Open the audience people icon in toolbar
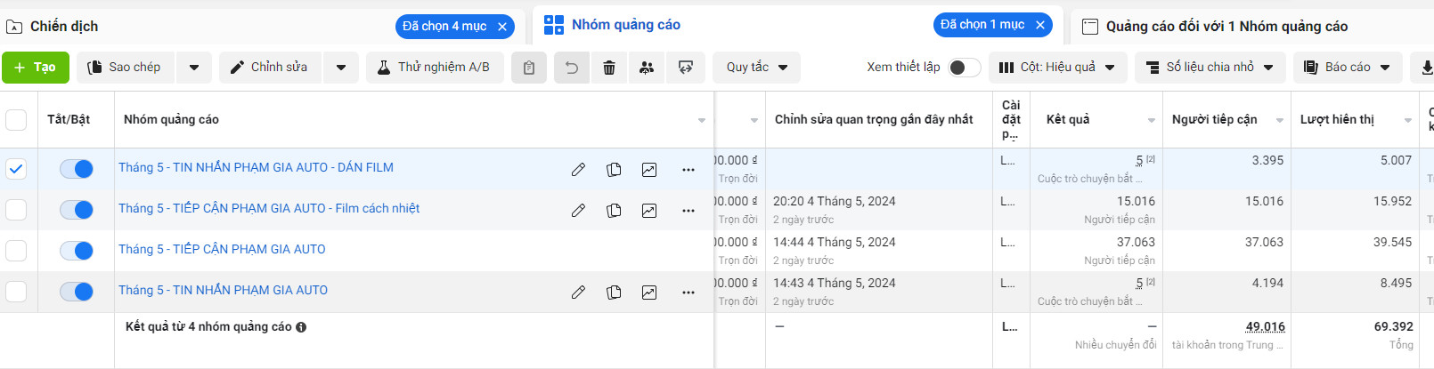Image resolution: width=1434 pixels, height=369 pixels. 647,68
